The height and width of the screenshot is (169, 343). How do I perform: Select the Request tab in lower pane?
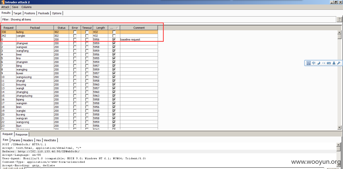(8, 134)
